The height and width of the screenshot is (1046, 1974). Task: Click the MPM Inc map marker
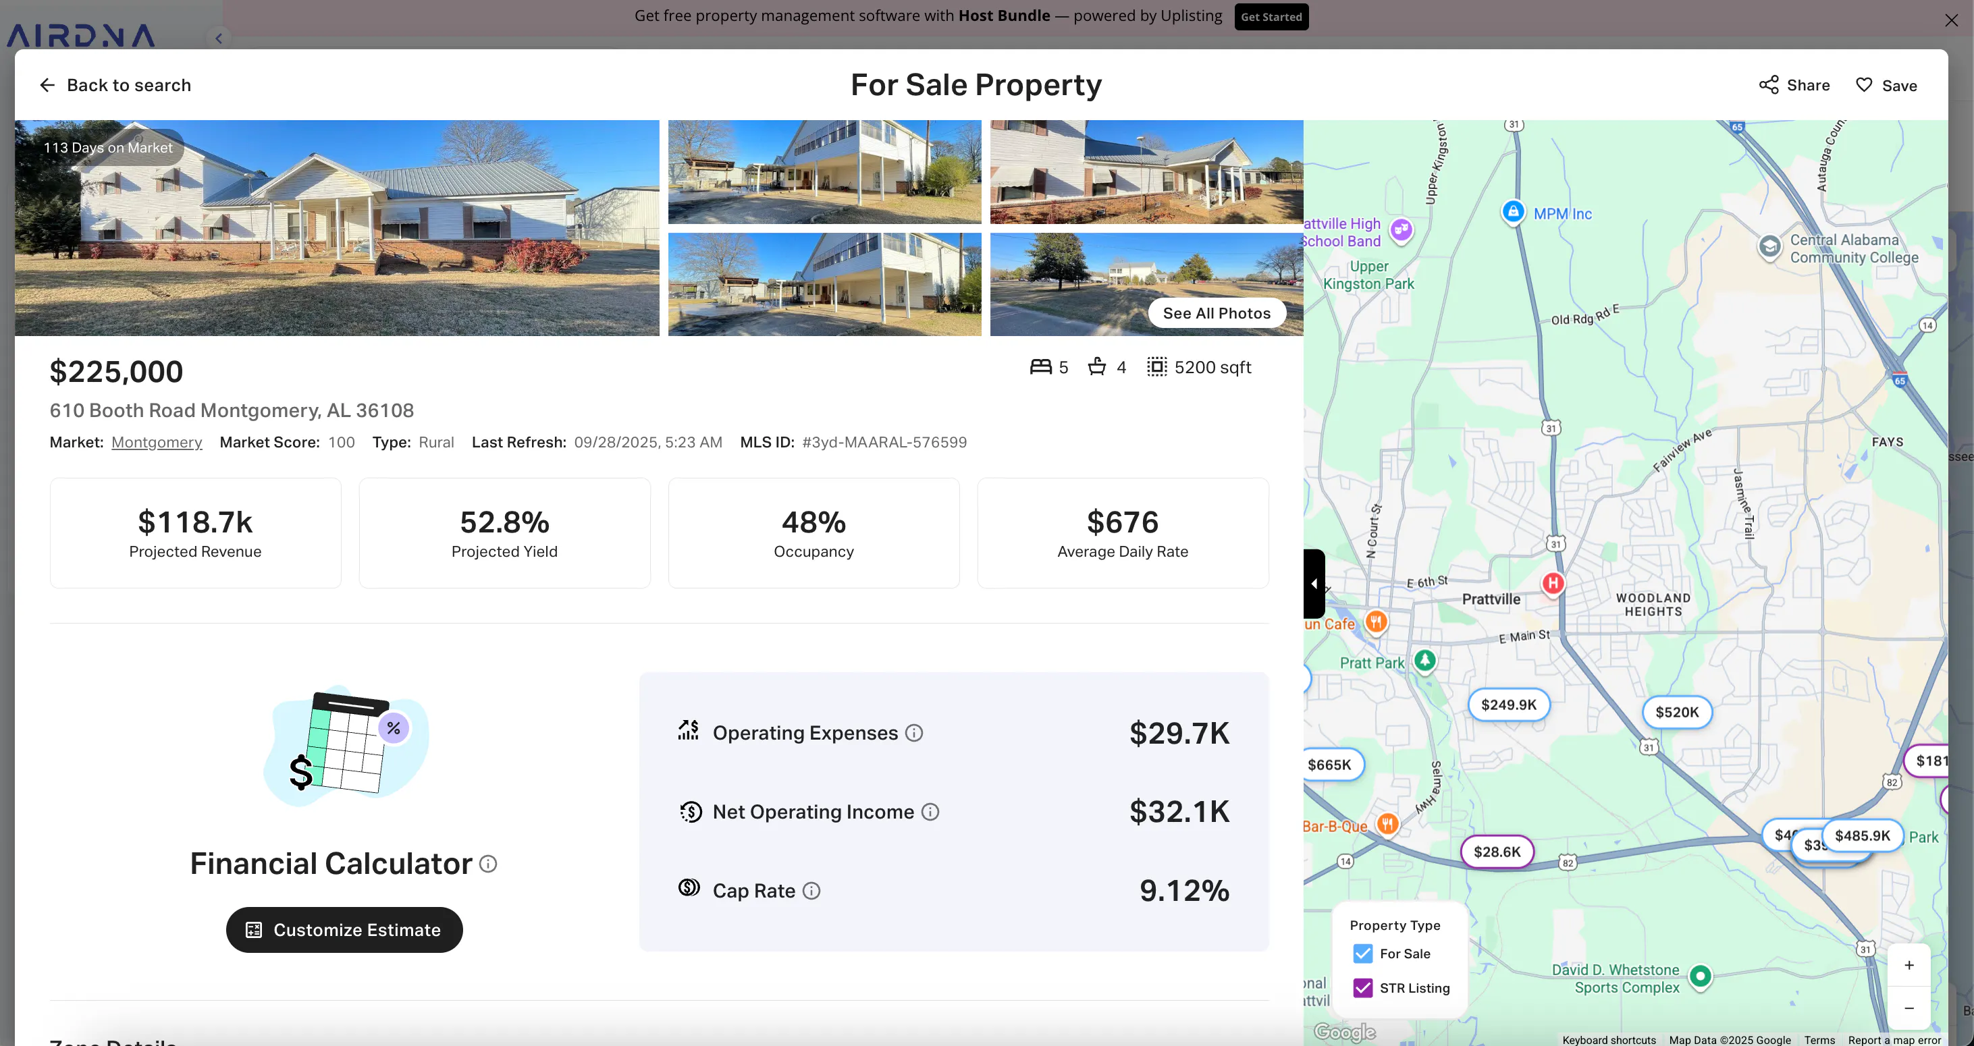coord(1512,211)
